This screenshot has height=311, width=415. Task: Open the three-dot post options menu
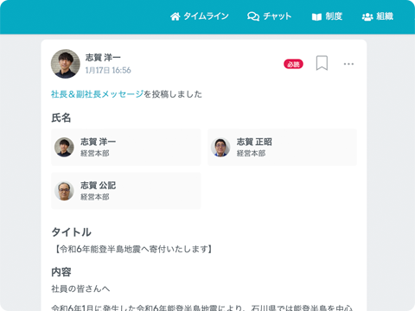(348, 64)
